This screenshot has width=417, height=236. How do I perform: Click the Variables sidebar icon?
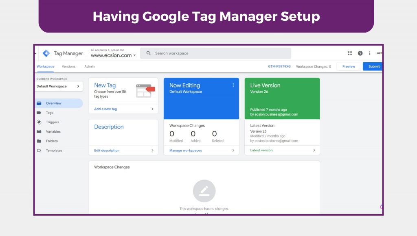click(39, 131)
